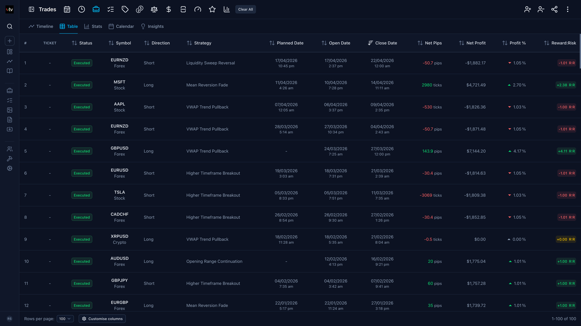The width and height of the screenshot is (581, 326).
Task: Select the gauge/speedometer toolbar icon
Action: (x=198, y=9)
